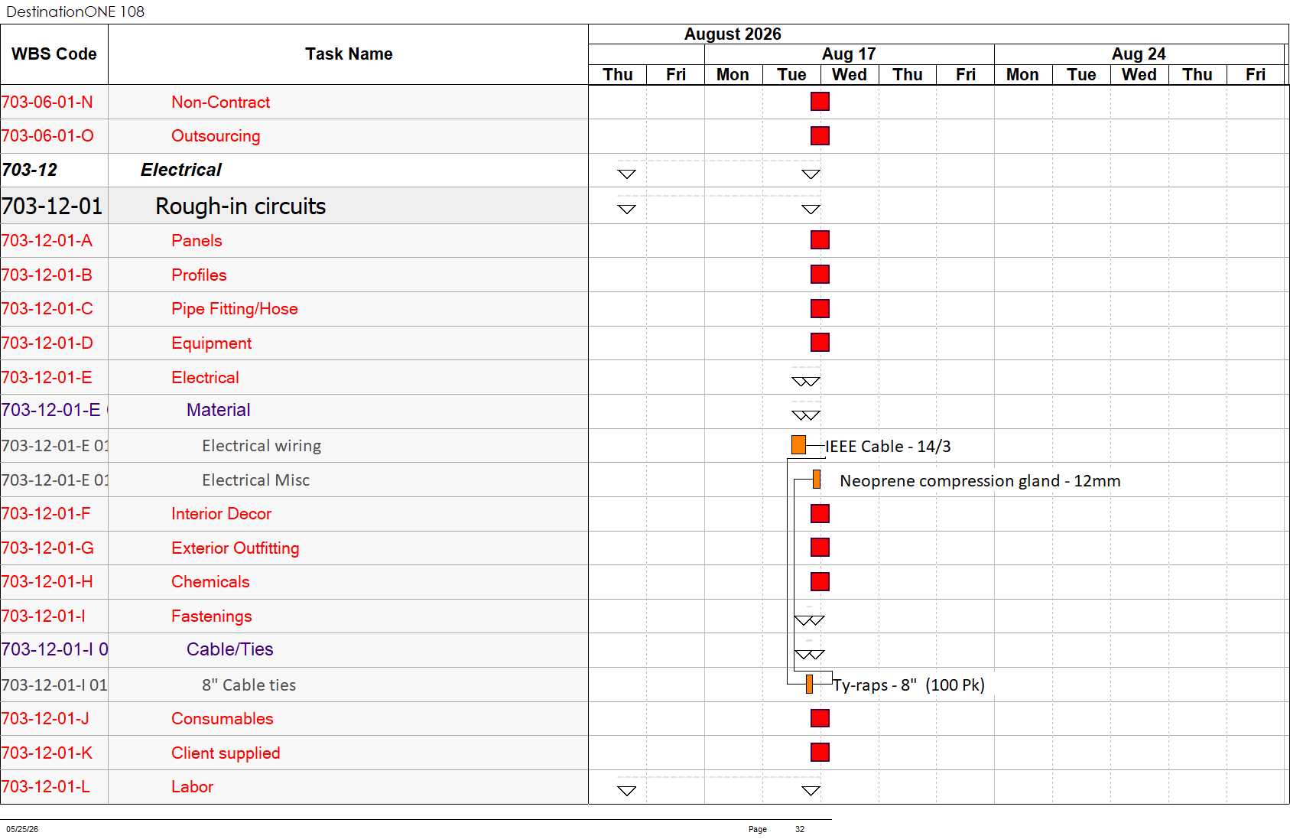Screen dimensions: 1290x839
Task: Select the Pipe Fitting/Hose task name
Action: [235, 309]
